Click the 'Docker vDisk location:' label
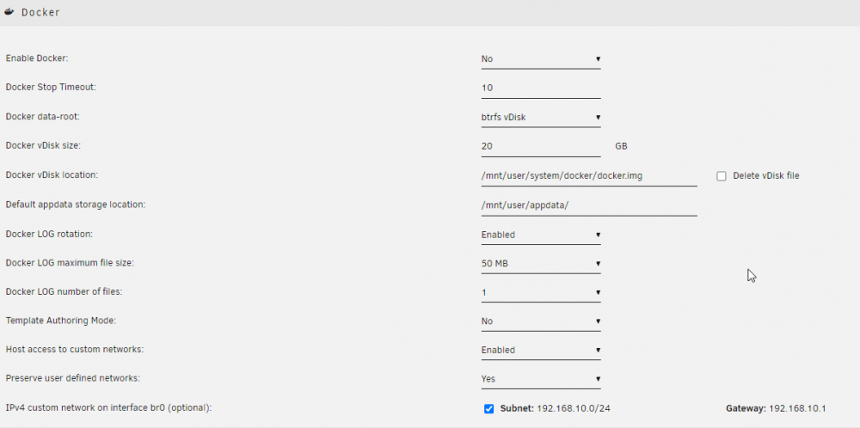This screenshot has width=860, height=428. tap(52, 175)
